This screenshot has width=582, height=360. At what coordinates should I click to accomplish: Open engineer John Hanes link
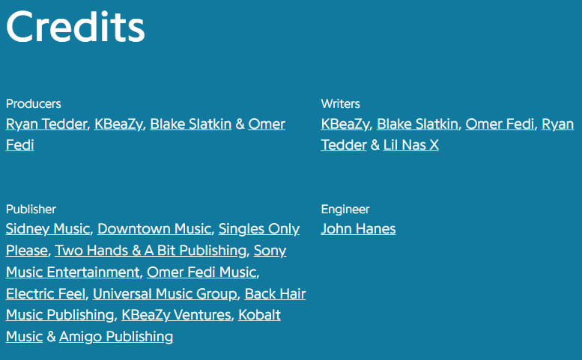[x=358, y=229]
